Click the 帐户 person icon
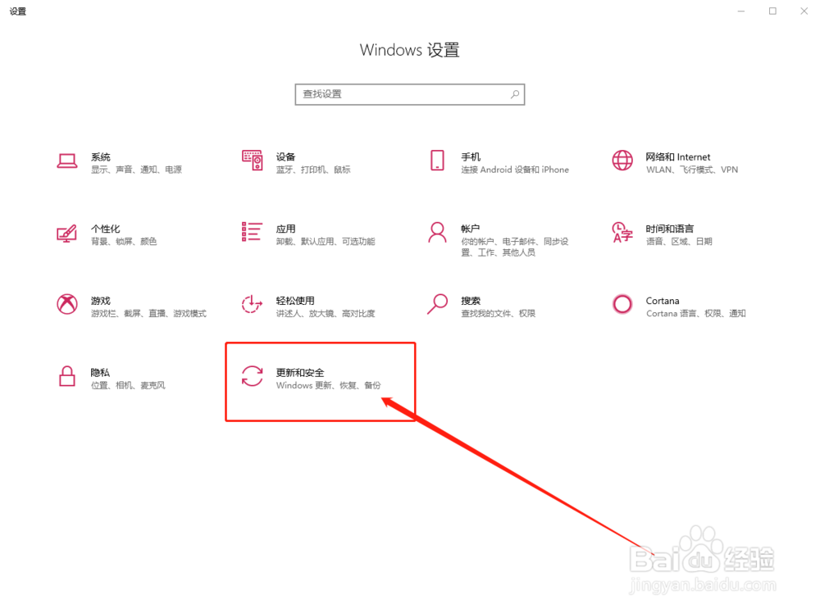The width and height of the screenshot is (820, 613). point(437,232)
